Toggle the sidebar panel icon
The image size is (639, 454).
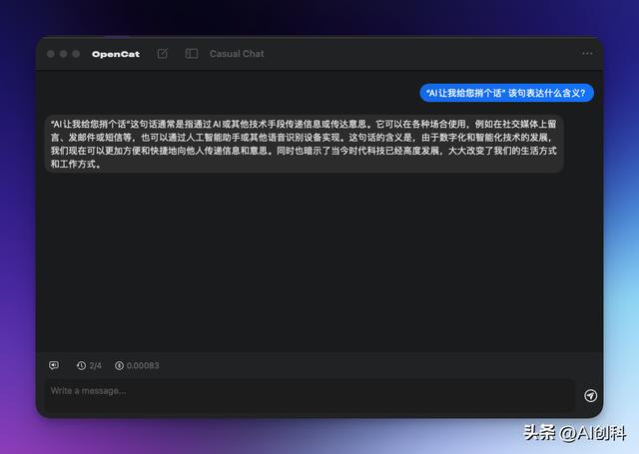tap(192, 54)
